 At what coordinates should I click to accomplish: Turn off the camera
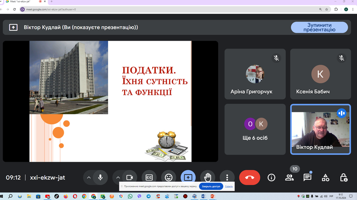tap(129, 177)
